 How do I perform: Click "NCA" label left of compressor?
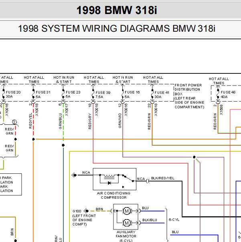click(86, 173)
